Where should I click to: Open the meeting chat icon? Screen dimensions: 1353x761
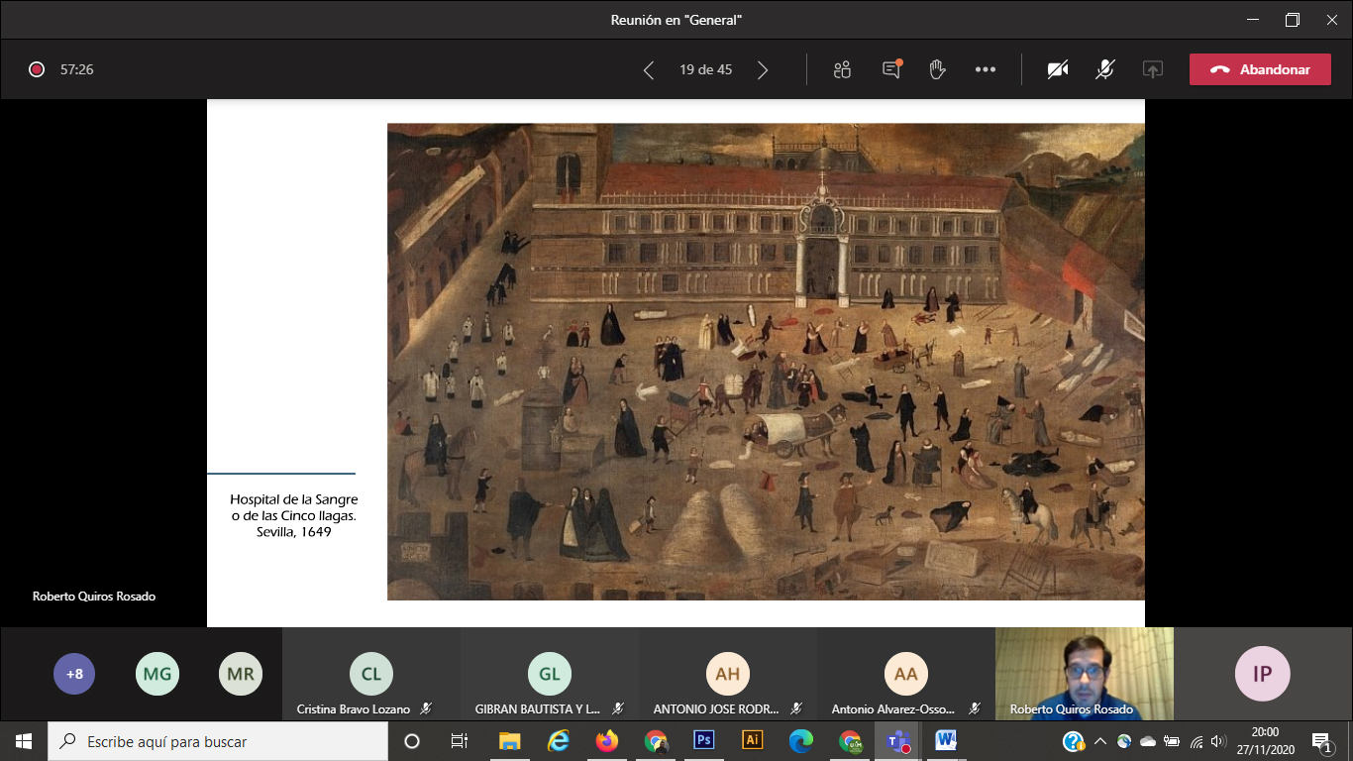(x=891, y=69)
